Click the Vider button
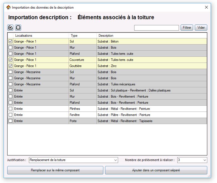Image resolution: width=217 pixels, height=183 pixels. (x=201, y=28)
